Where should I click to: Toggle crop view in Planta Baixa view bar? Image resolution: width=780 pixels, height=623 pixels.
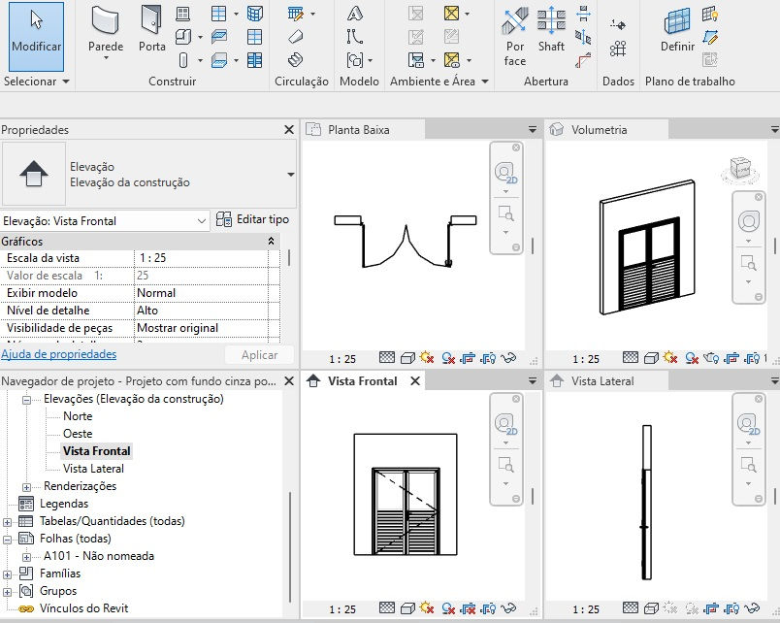tap(468, 358)
